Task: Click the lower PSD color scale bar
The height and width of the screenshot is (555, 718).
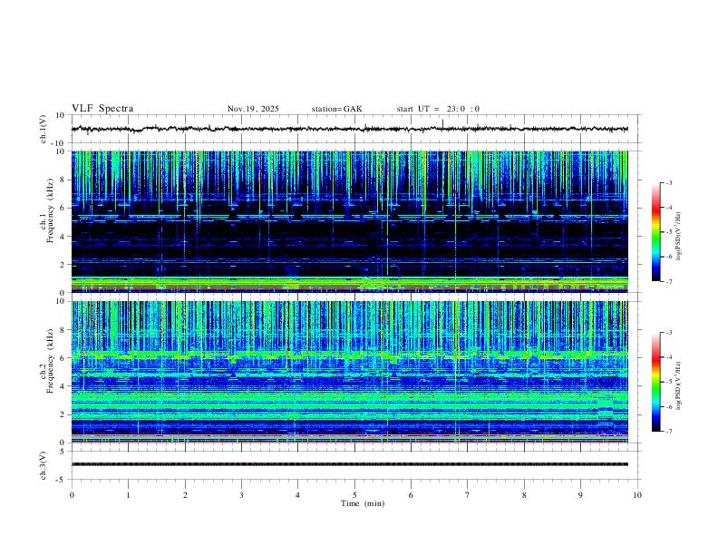Action: coord(655,382)
